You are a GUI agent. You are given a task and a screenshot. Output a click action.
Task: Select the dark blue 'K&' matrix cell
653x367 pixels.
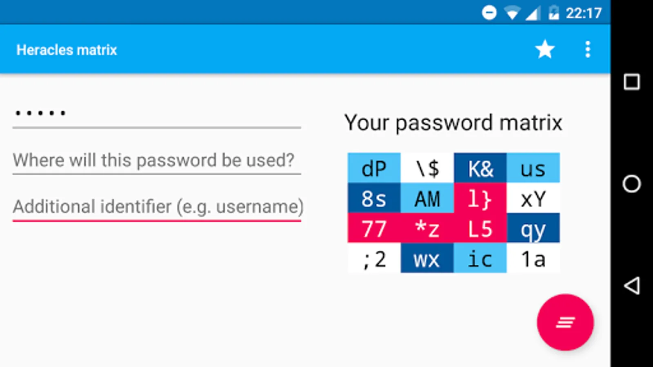480,168
